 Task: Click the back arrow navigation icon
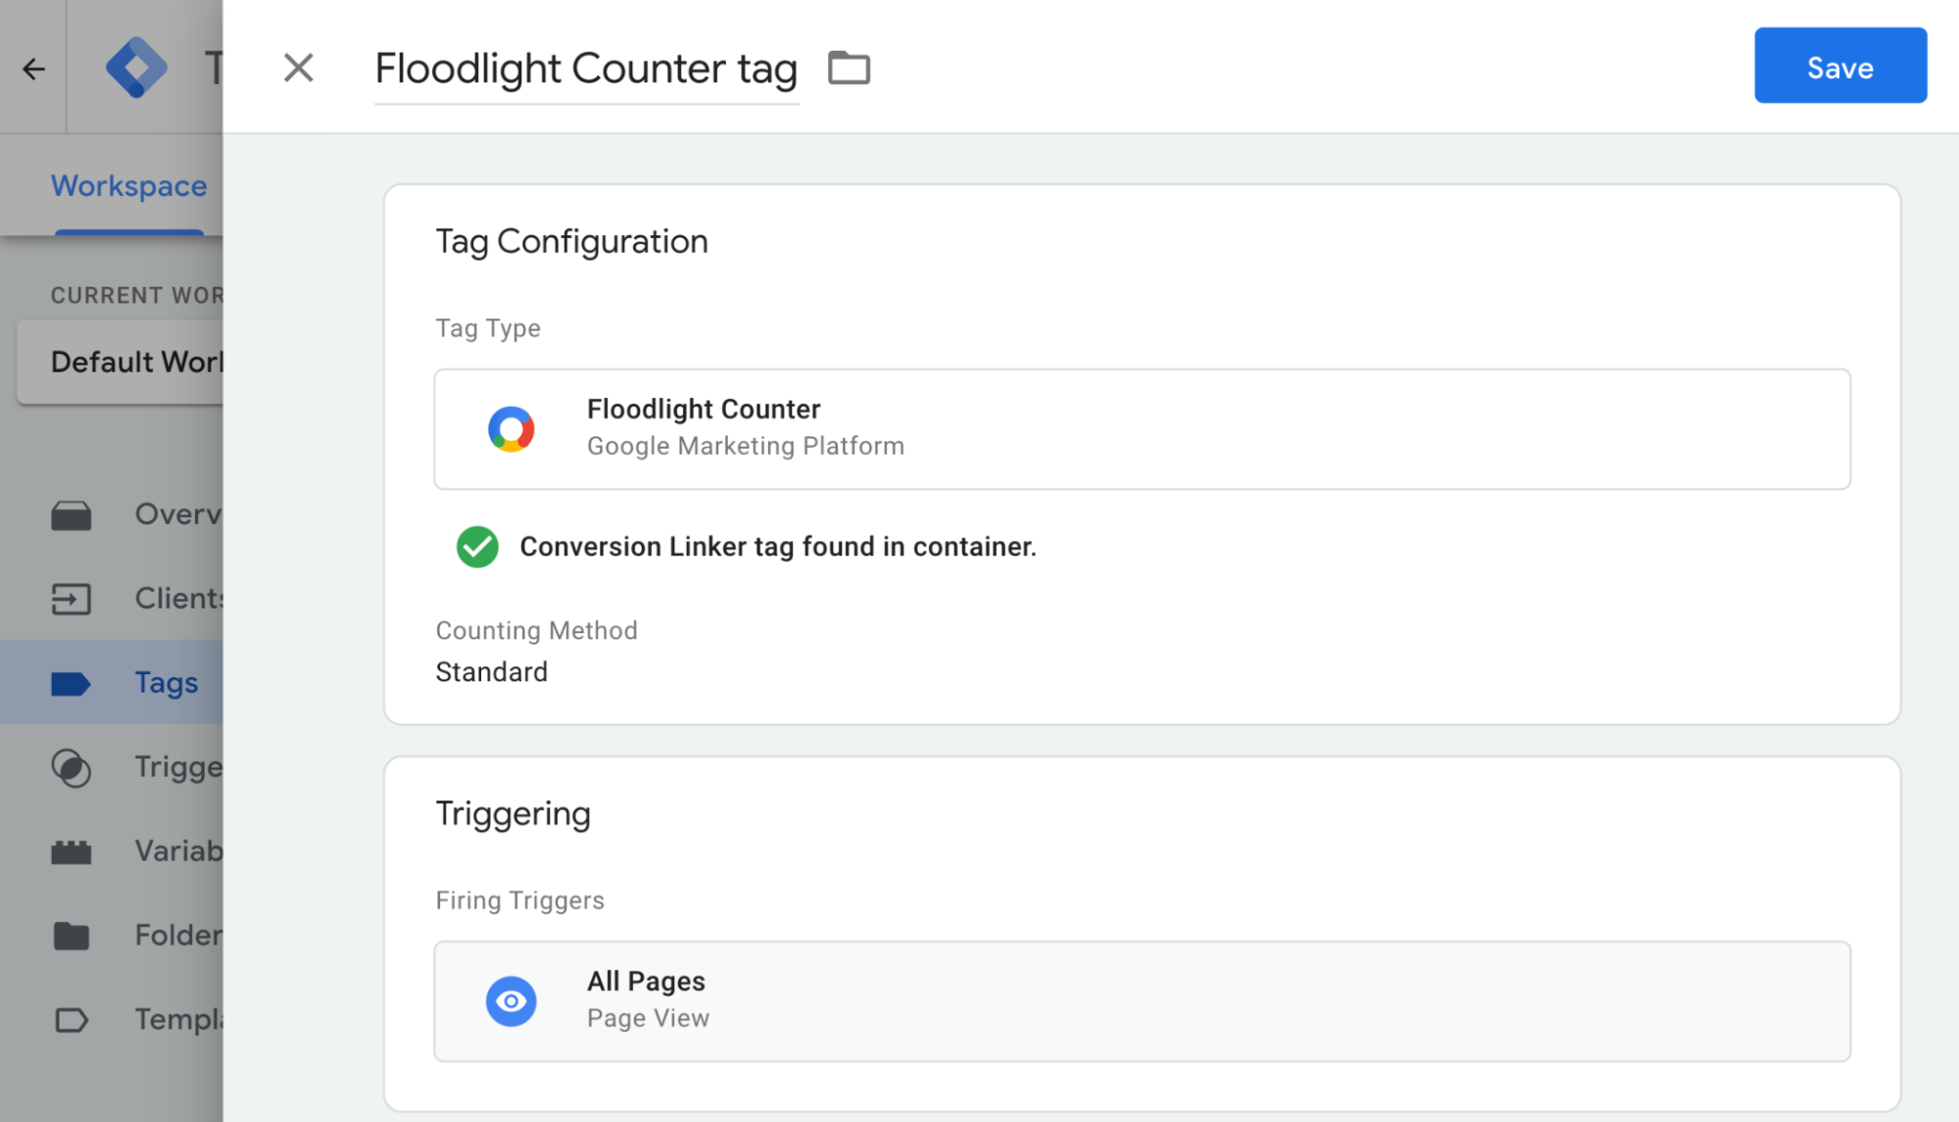click(33, 66)
